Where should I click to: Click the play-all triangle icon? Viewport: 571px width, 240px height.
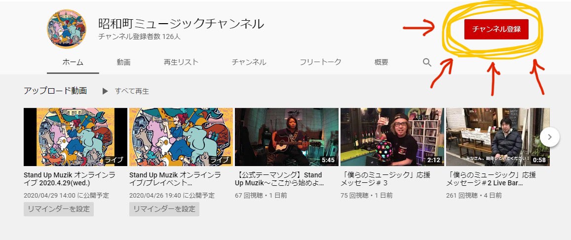(x=105, y=91)
